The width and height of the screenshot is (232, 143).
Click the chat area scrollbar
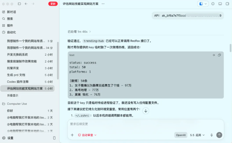point(231,48)
